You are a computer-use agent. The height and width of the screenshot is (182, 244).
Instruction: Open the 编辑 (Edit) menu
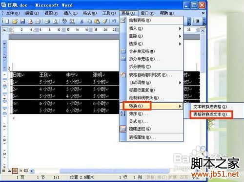pyautogui.click(x=32, y=13)
